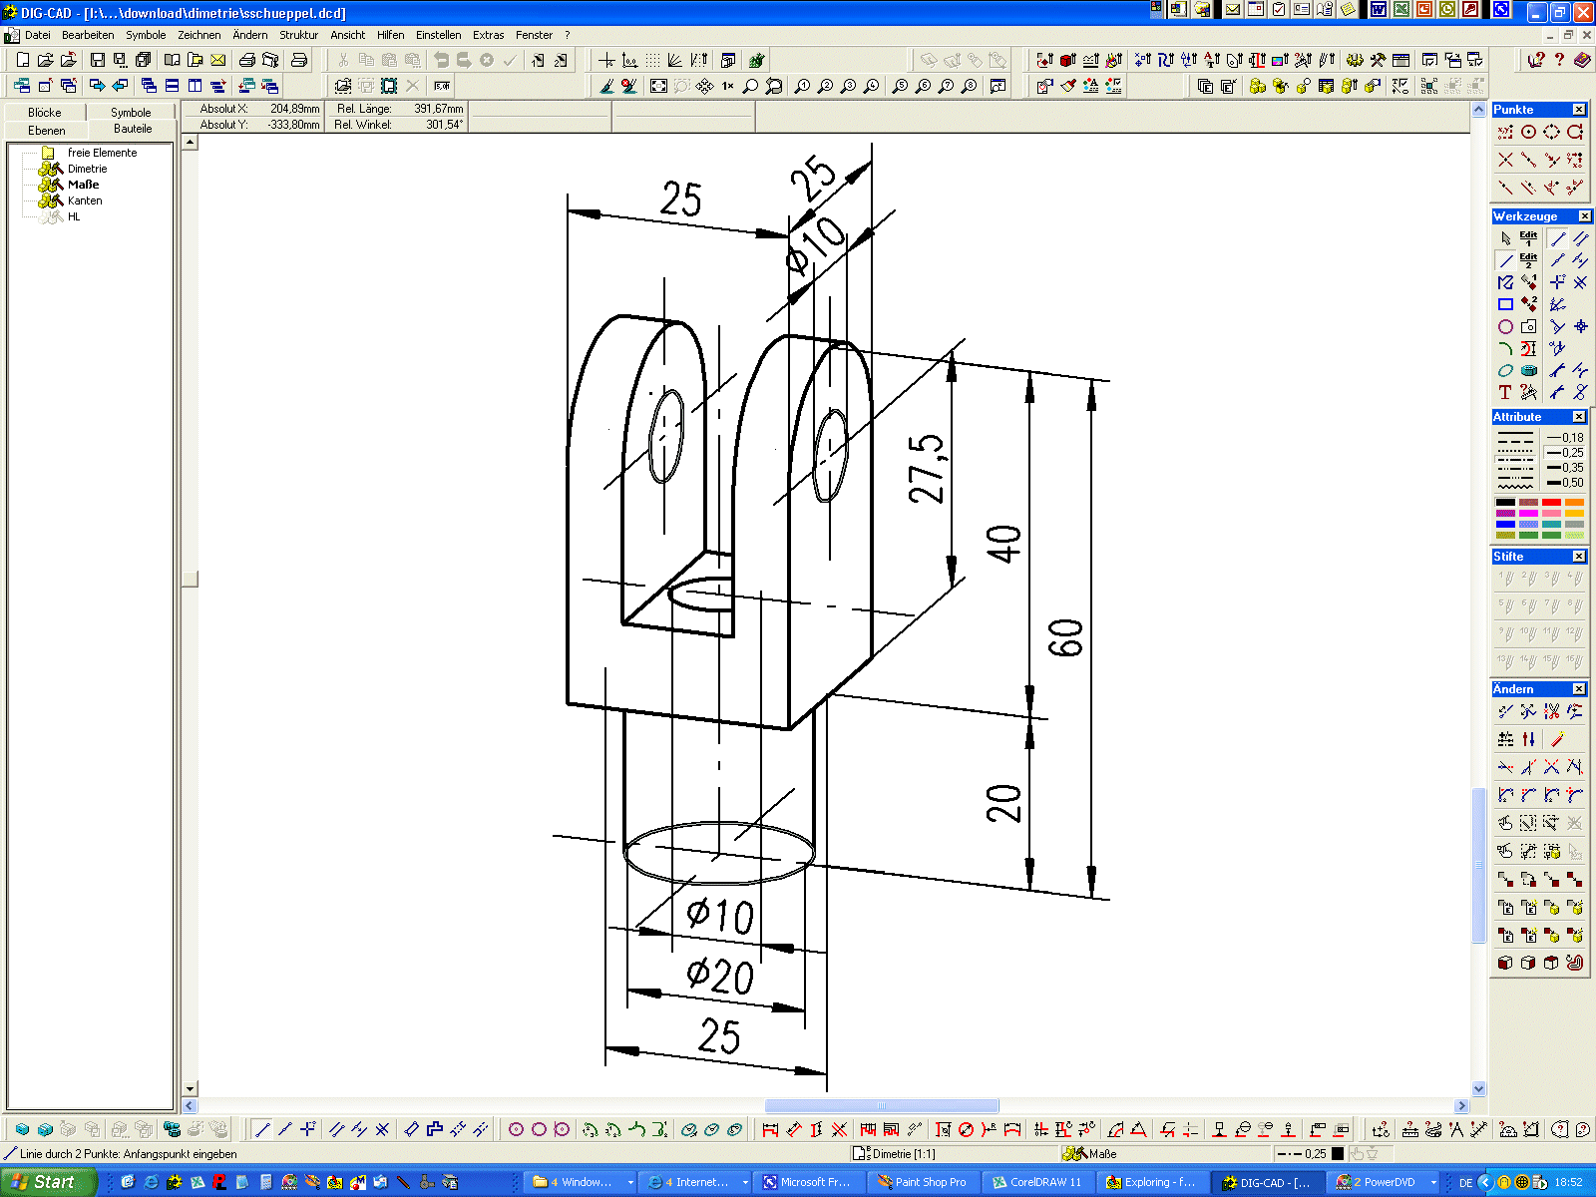1596x1197 pixels.
Task: Click the magnifier zoom icon in toolbar
Action: click(x=750, y=86)
